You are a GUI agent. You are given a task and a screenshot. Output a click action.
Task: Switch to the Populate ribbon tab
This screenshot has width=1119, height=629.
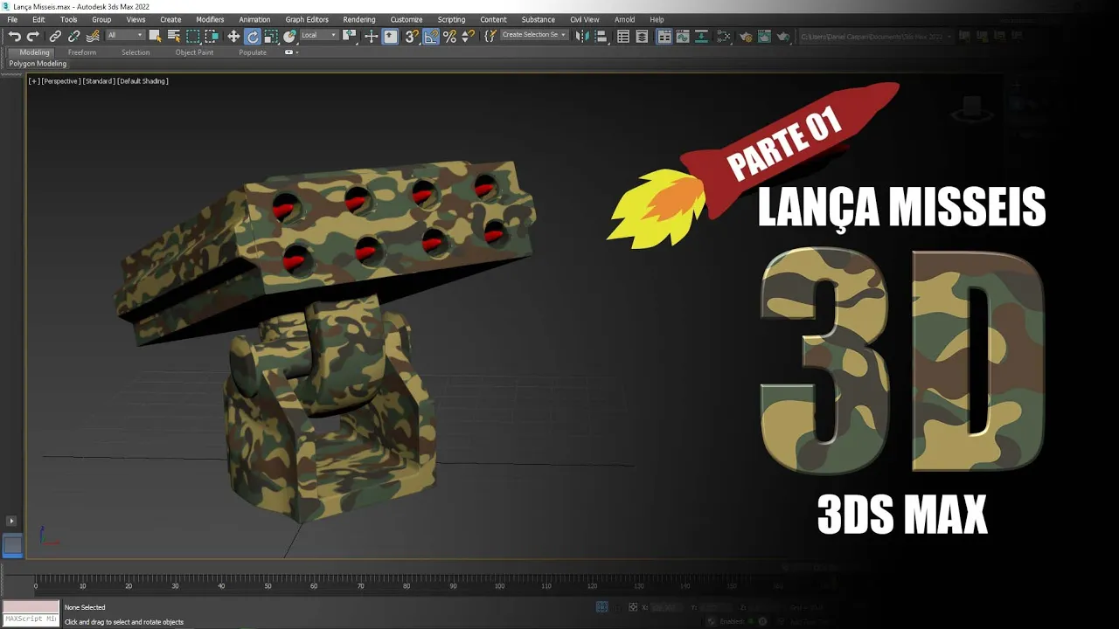coord(253,52)
